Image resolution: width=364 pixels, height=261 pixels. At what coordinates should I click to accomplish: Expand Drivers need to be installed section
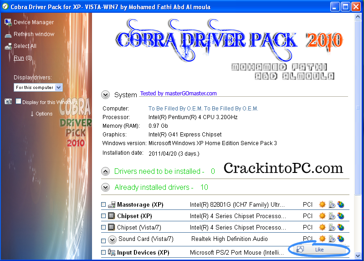coord(105,172)
